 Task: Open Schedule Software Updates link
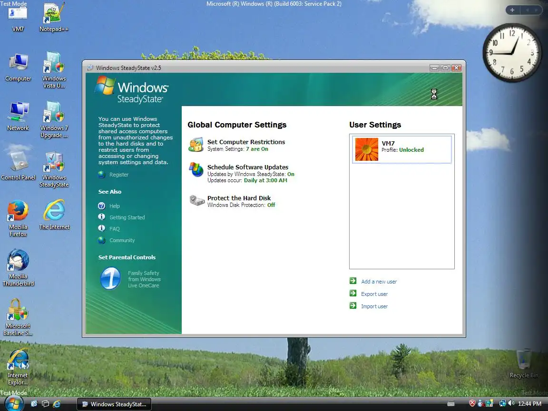coord(248,167)
